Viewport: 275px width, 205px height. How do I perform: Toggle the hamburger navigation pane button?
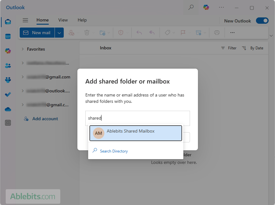25,20
